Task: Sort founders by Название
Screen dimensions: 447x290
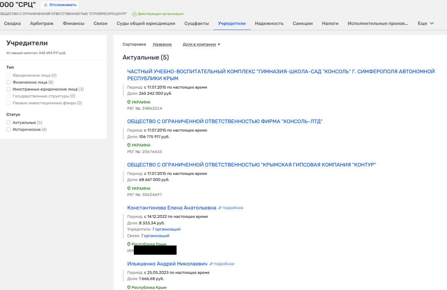Action: tap(162, 44)
